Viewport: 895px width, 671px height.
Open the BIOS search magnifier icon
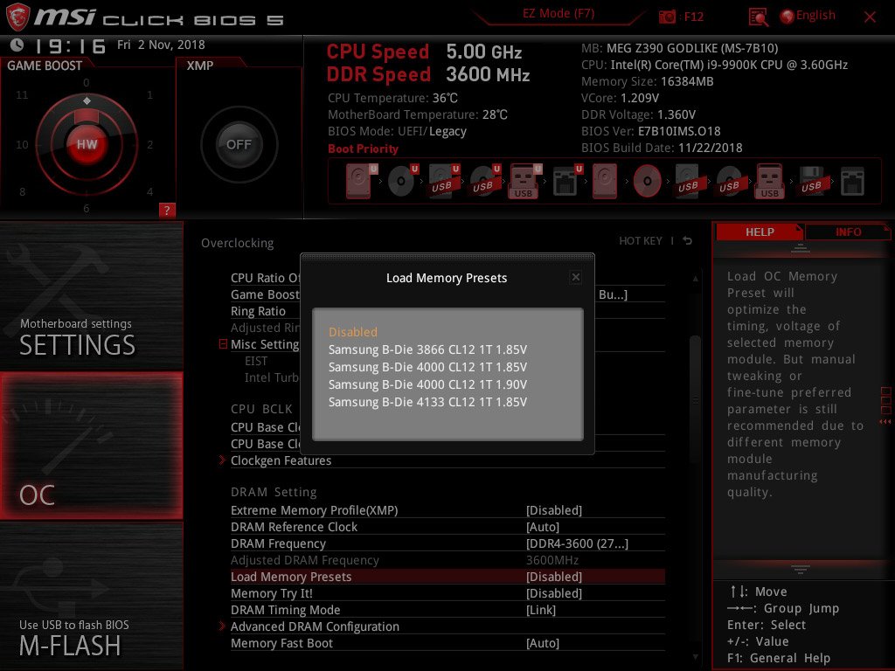pos(758,17)
